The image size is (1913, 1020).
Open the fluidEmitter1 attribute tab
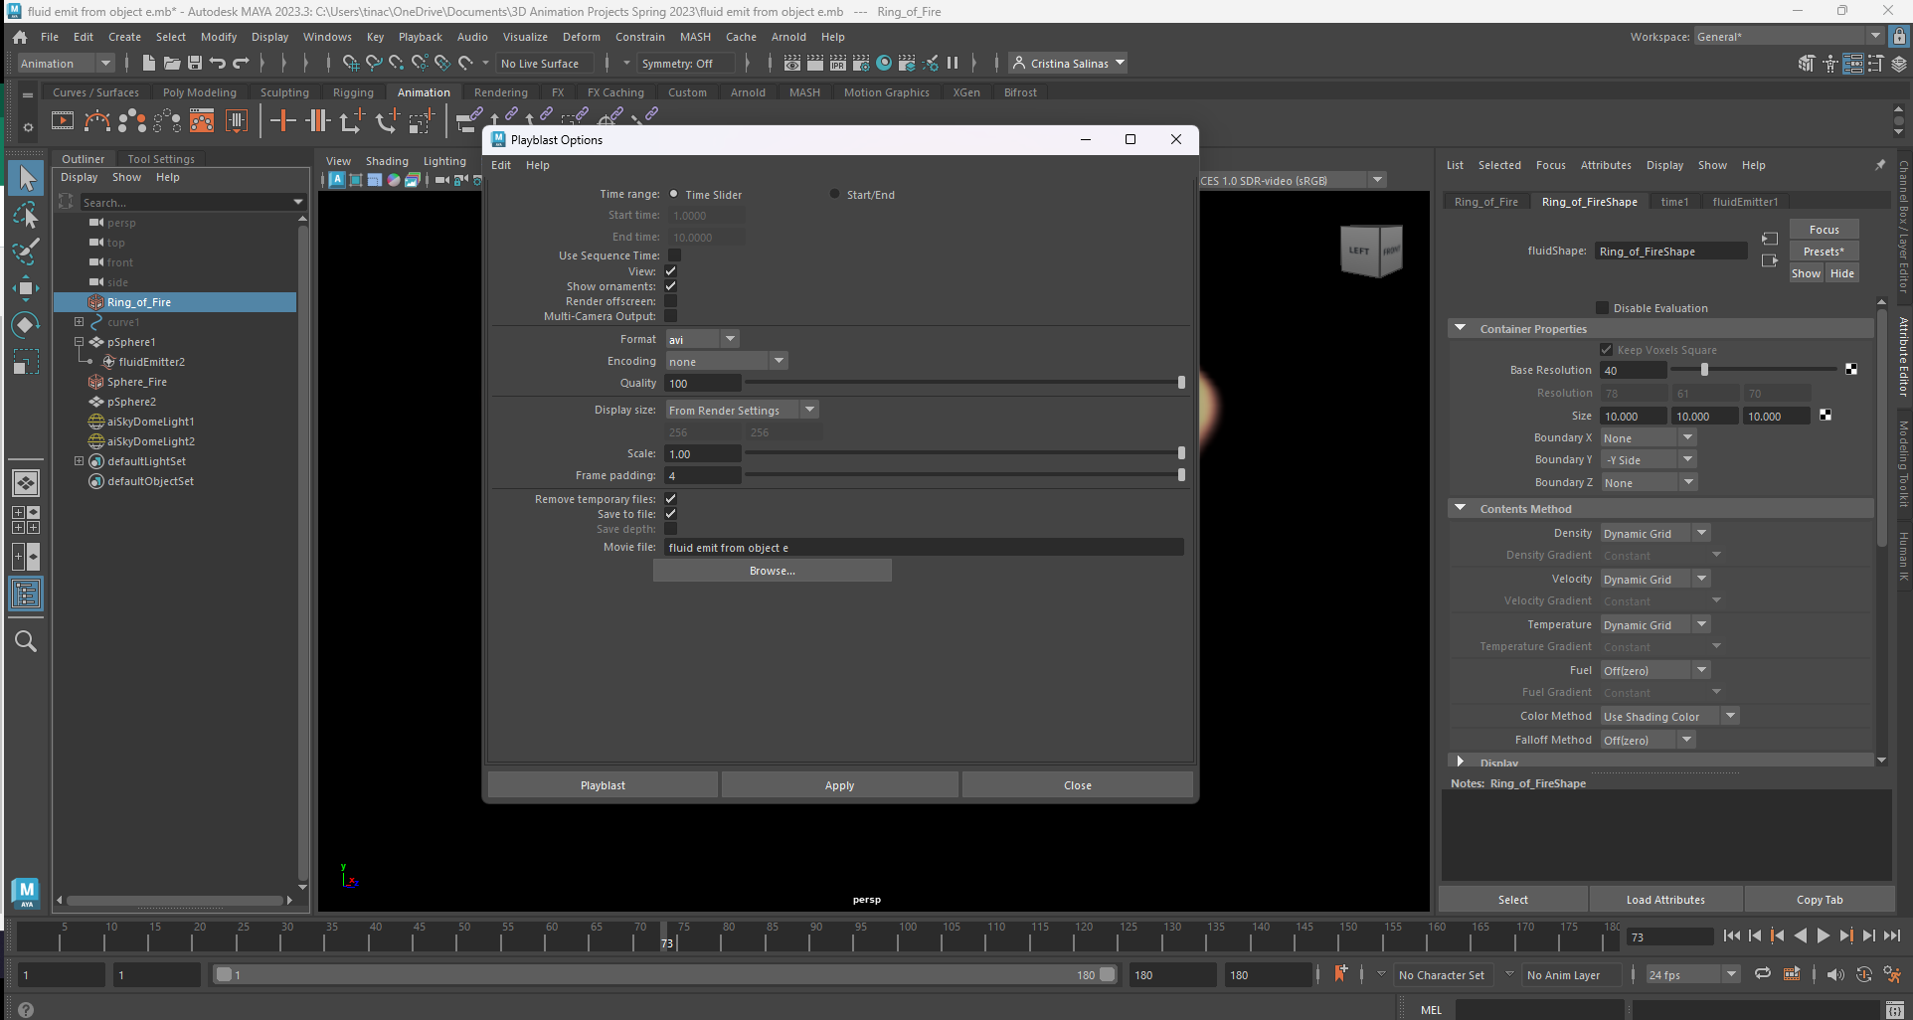[1745, 202]
